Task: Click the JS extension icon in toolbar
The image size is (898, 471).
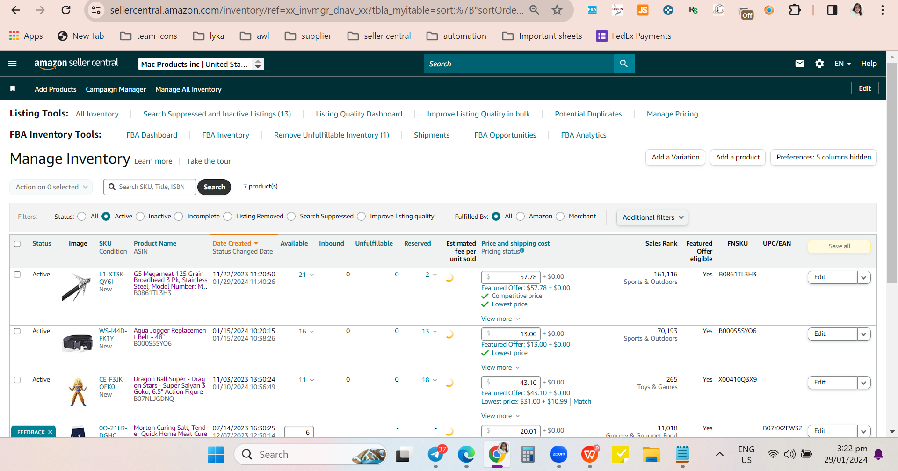Action: 643,10
